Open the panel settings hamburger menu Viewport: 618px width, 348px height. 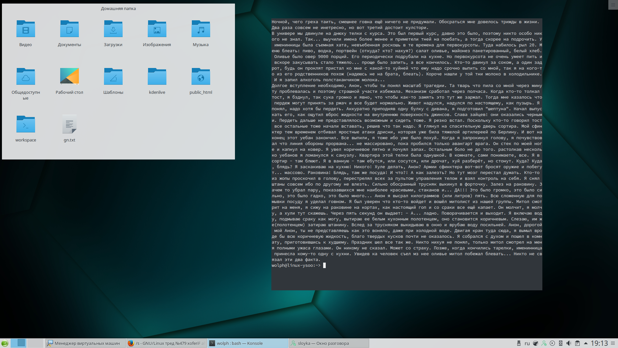(x=613, y=343)
